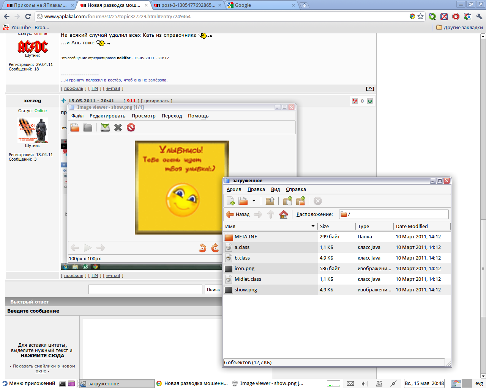Rotate image counterclockwise in Image viewer
This screenshot has width=486, height=388.
click(202, 248)
